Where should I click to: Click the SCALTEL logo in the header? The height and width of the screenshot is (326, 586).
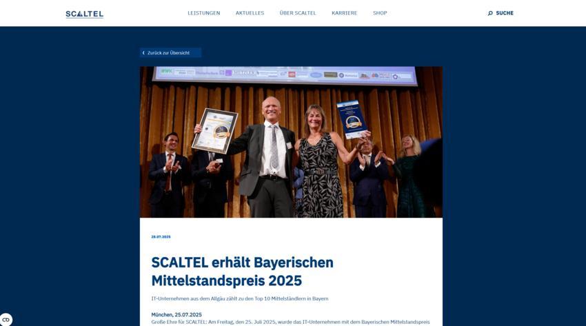(85, 14)
